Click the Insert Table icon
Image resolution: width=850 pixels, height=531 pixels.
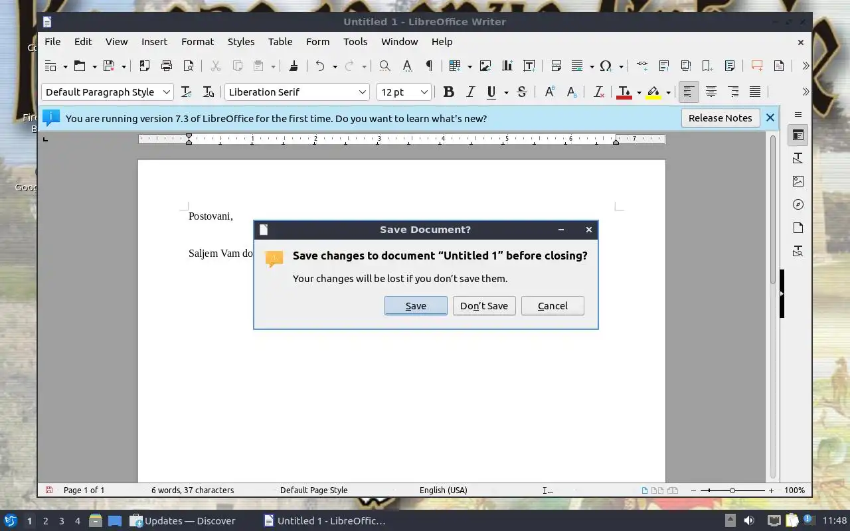pos(455,66)
